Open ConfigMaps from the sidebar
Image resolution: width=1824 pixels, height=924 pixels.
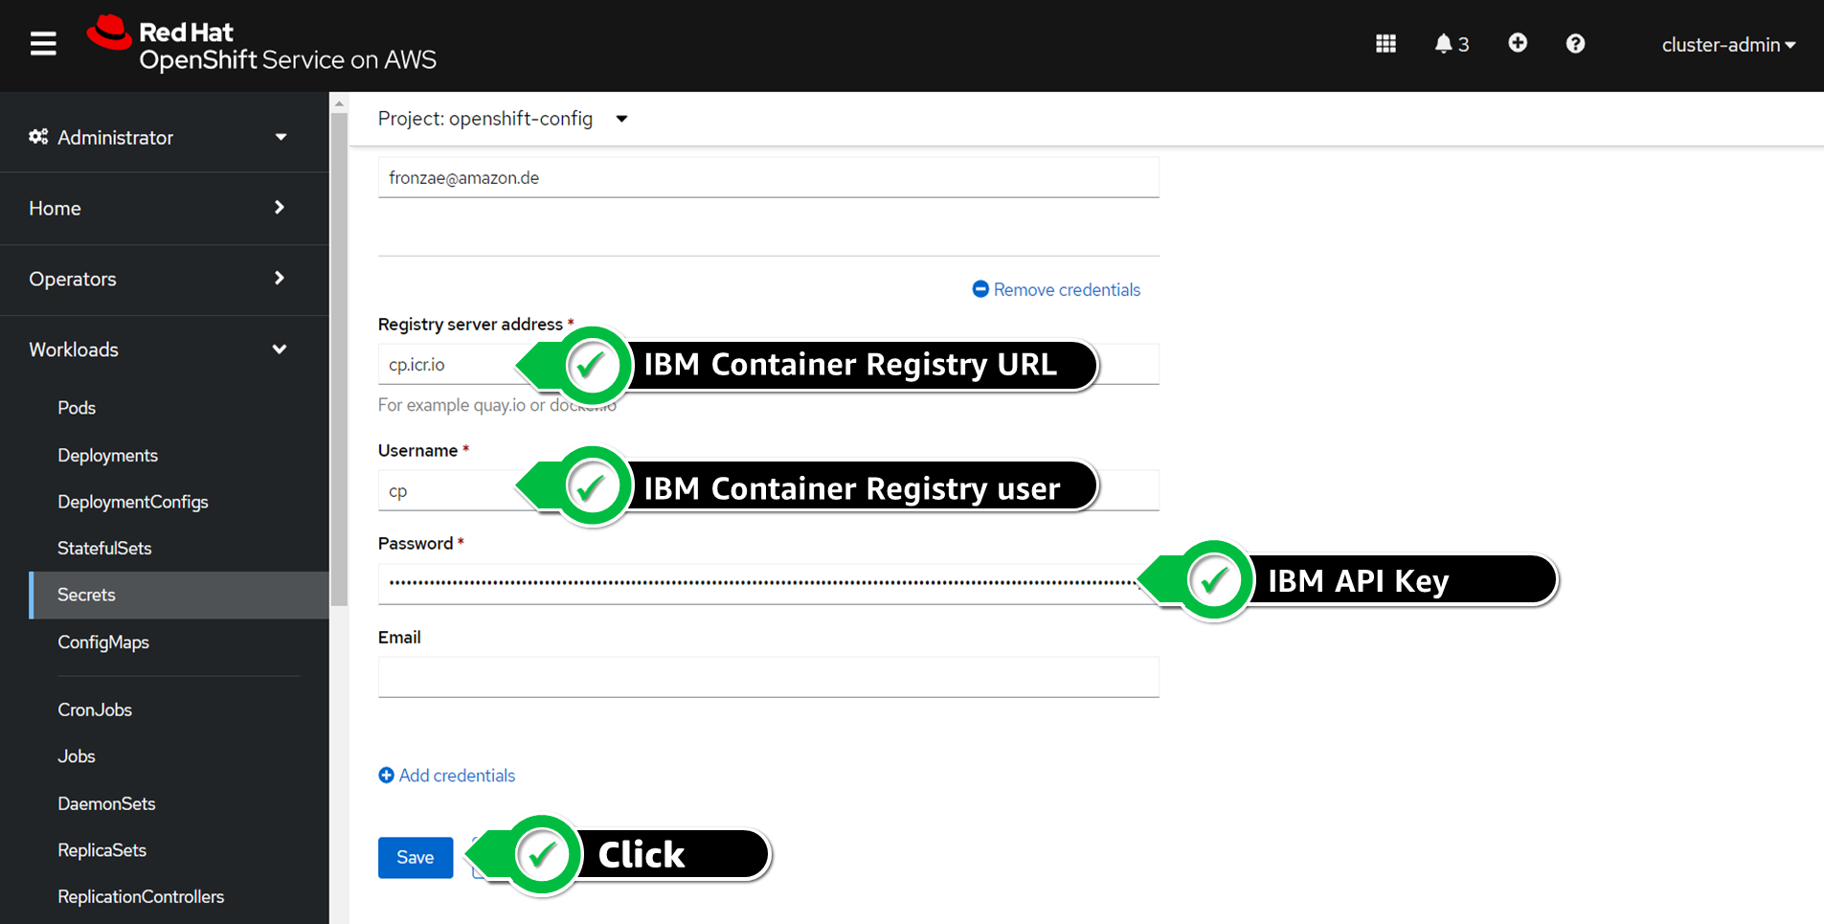tap(102, 642)
